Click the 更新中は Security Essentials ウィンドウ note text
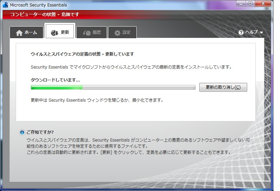The width and height of the screenshot is (280, 191). pos(97,100)
